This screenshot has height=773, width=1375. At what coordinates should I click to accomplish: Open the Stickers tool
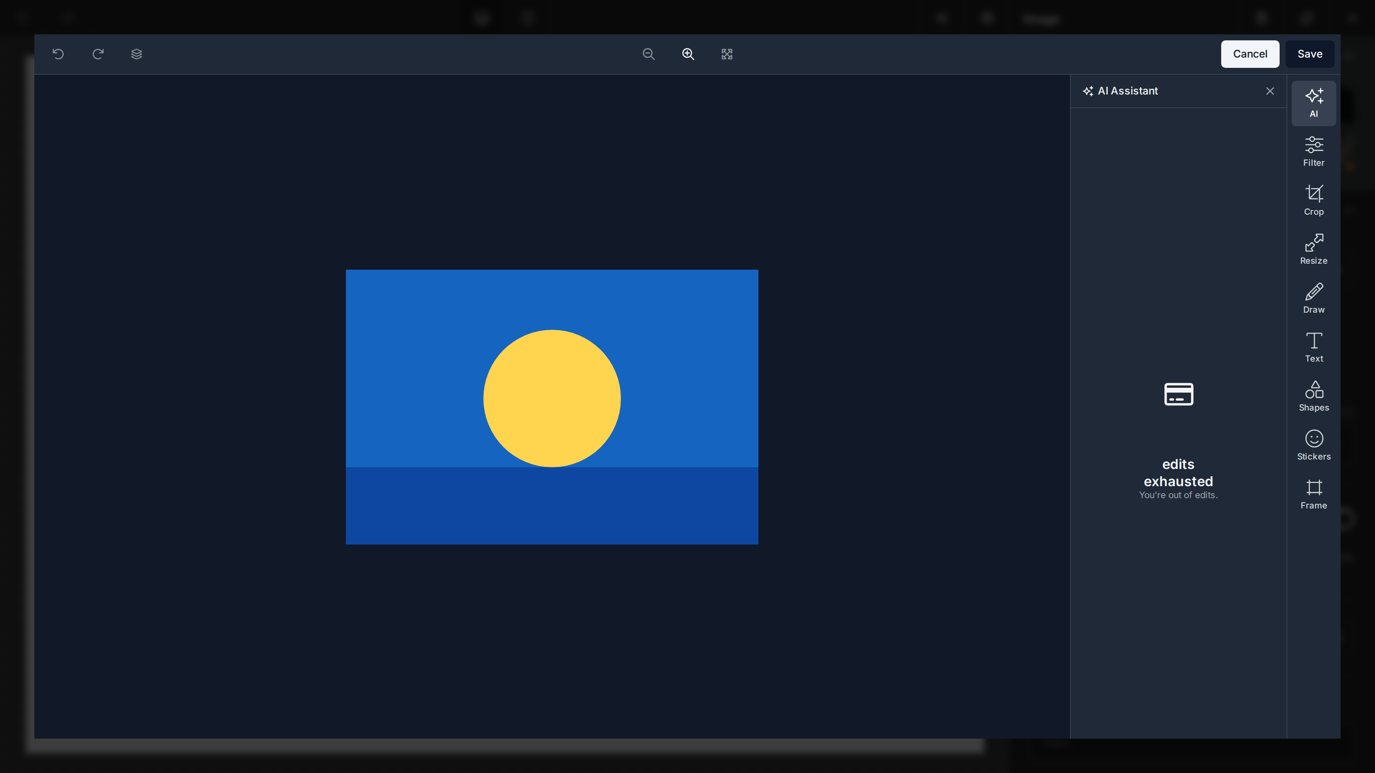[1314, 445]
